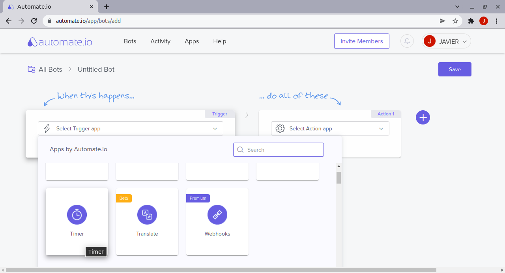Click the Premium badge on Webhooks
Screen dimensions: 505x273
[198, 198]
